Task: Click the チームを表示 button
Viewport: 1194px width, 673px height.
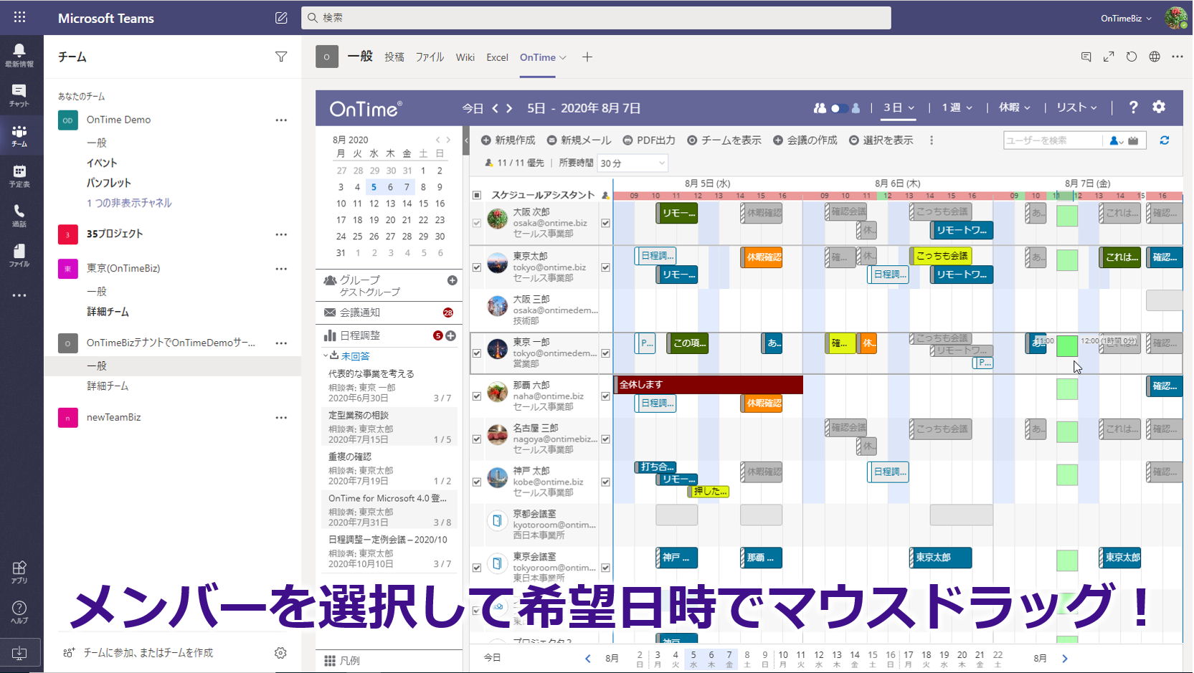Action: point(724,140)
